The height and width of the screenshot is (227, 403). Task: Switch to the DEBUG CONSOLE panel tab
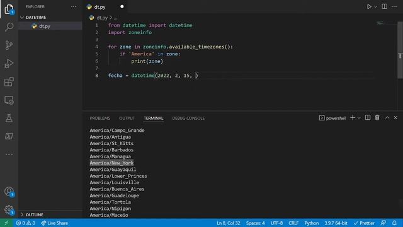click(188, 118)
